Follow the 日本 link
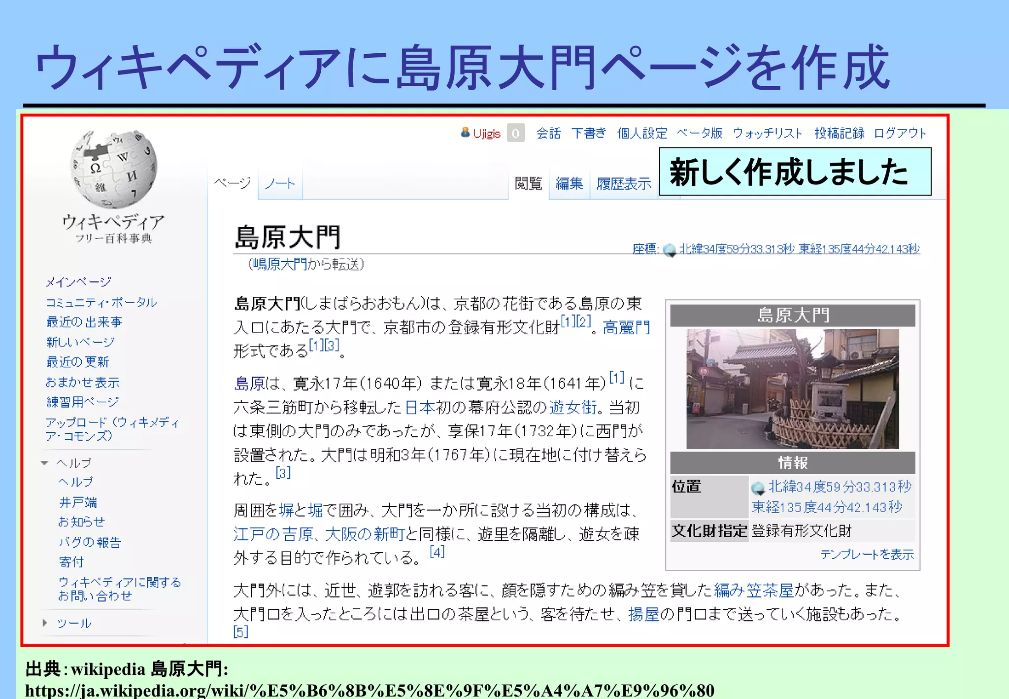 [420, 407]
